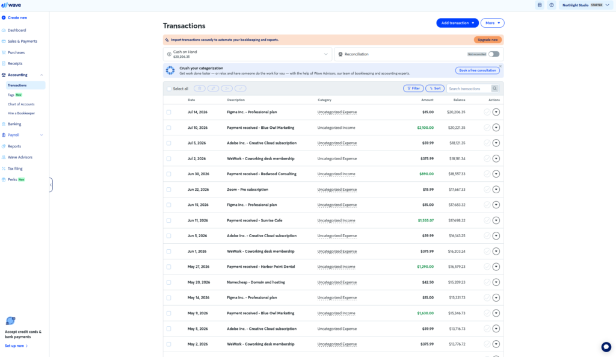The width and height of the screenshot is (616, 357).
Task: Change category of Jun 5 Adobe transaction
Action: tap(337, 236)
